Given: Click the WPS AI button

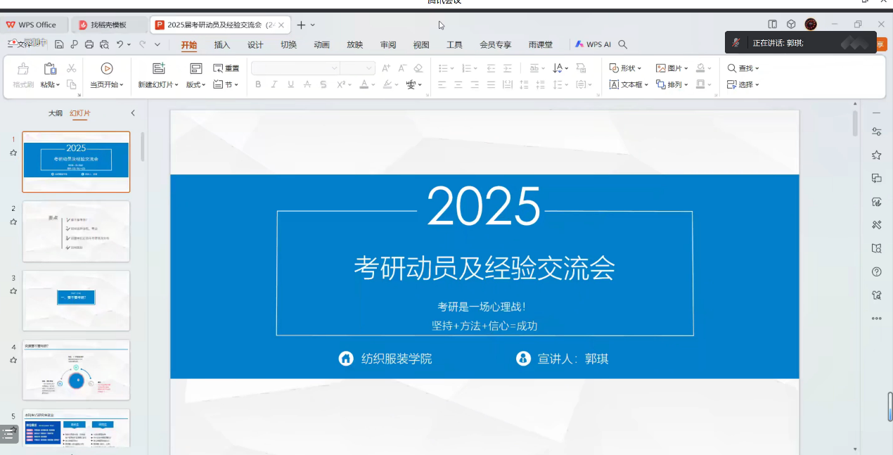Looking at the screenshot, I should click(x=593, y=44).
